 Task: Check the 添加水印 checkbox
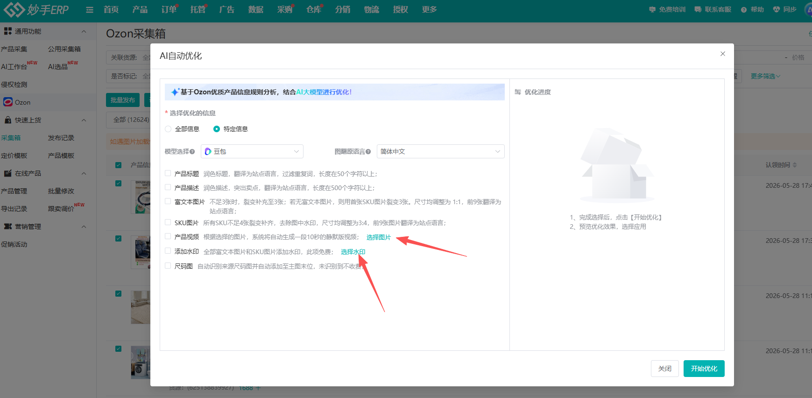click(168, 251)
